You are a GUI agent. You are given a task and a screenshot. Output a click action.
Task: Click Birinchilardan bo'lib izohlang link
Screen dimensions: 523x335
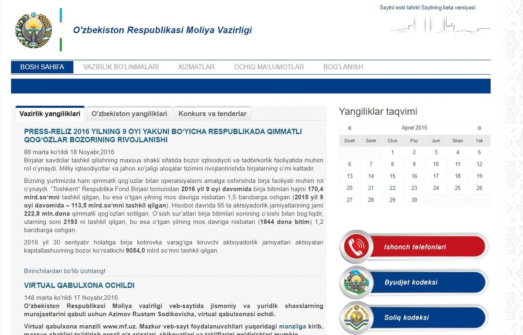[x=65, y=271]
